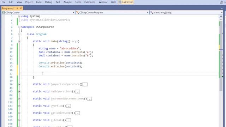Open the Tools menu
The height and width of the screenshot is (127, 226).
point(78,2)
